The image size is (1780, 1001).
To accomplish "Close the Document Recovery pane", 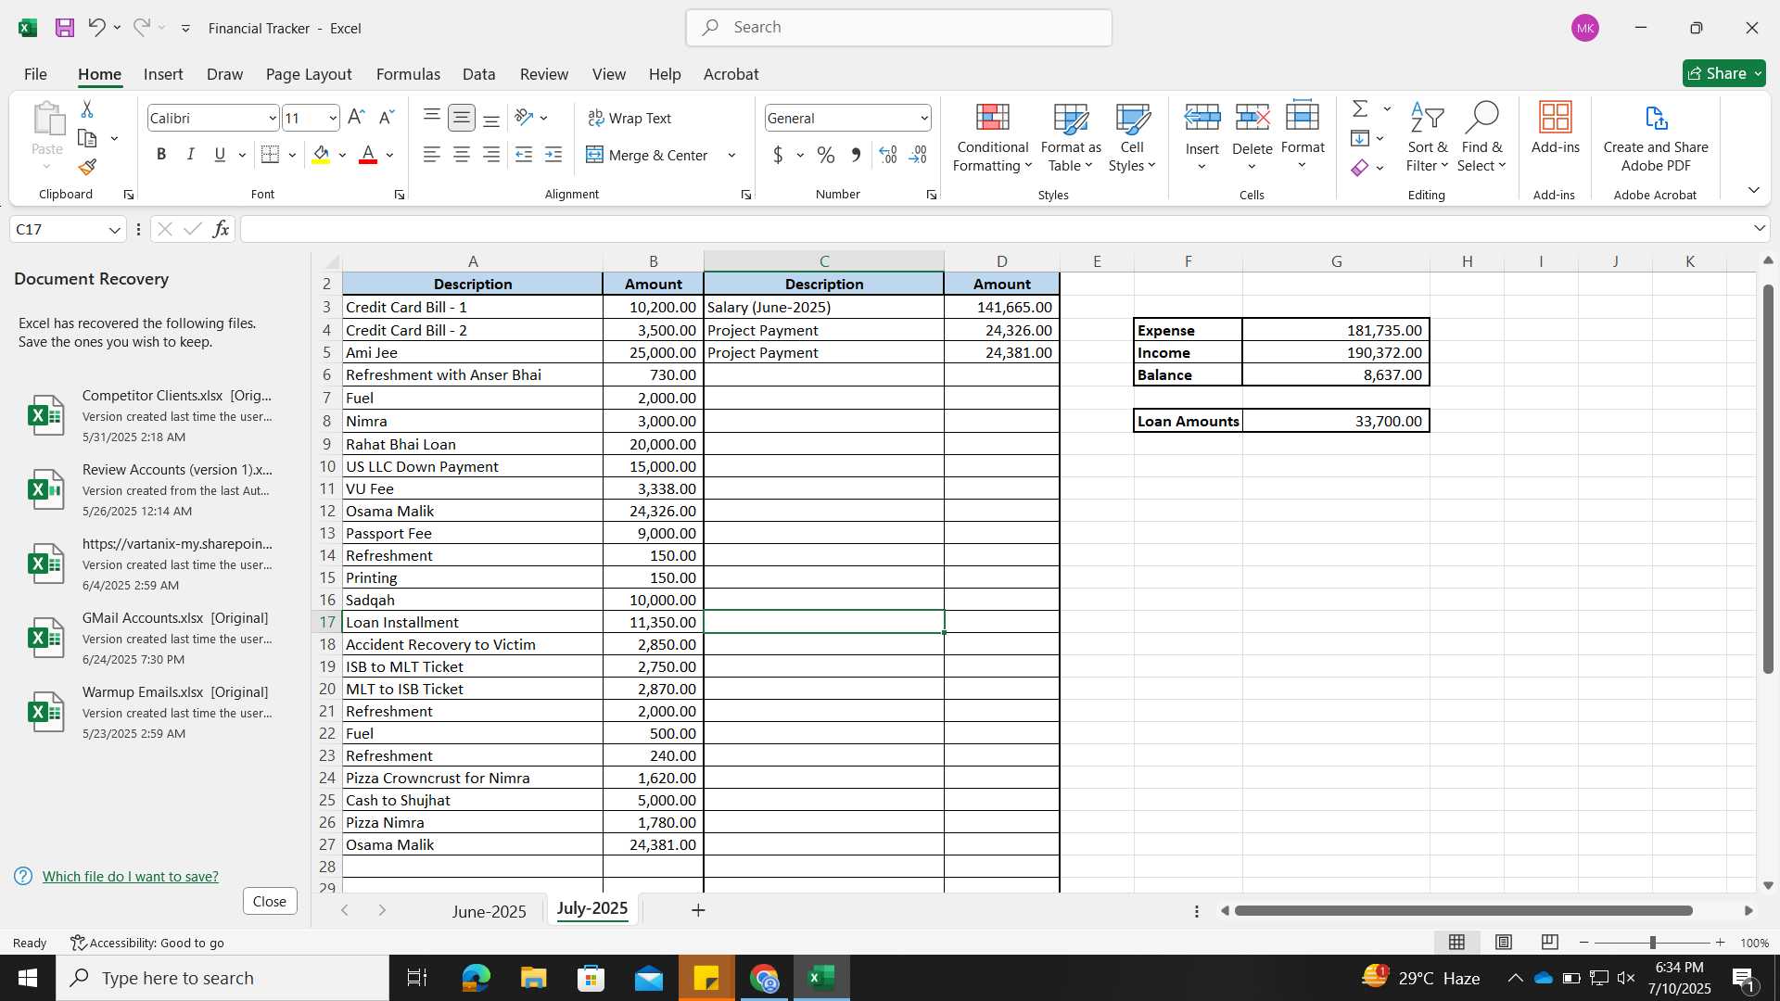I will tap(270, 901).
